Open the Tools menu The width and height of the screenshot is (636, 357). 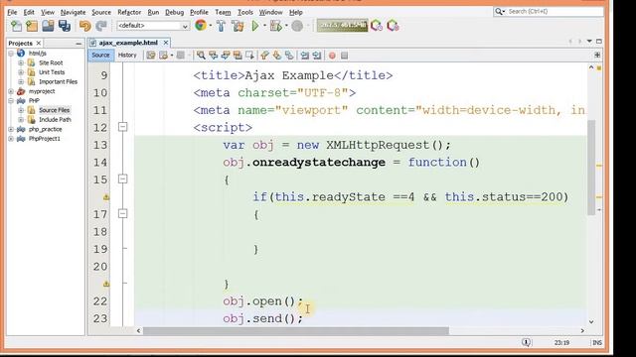[245, 12]
